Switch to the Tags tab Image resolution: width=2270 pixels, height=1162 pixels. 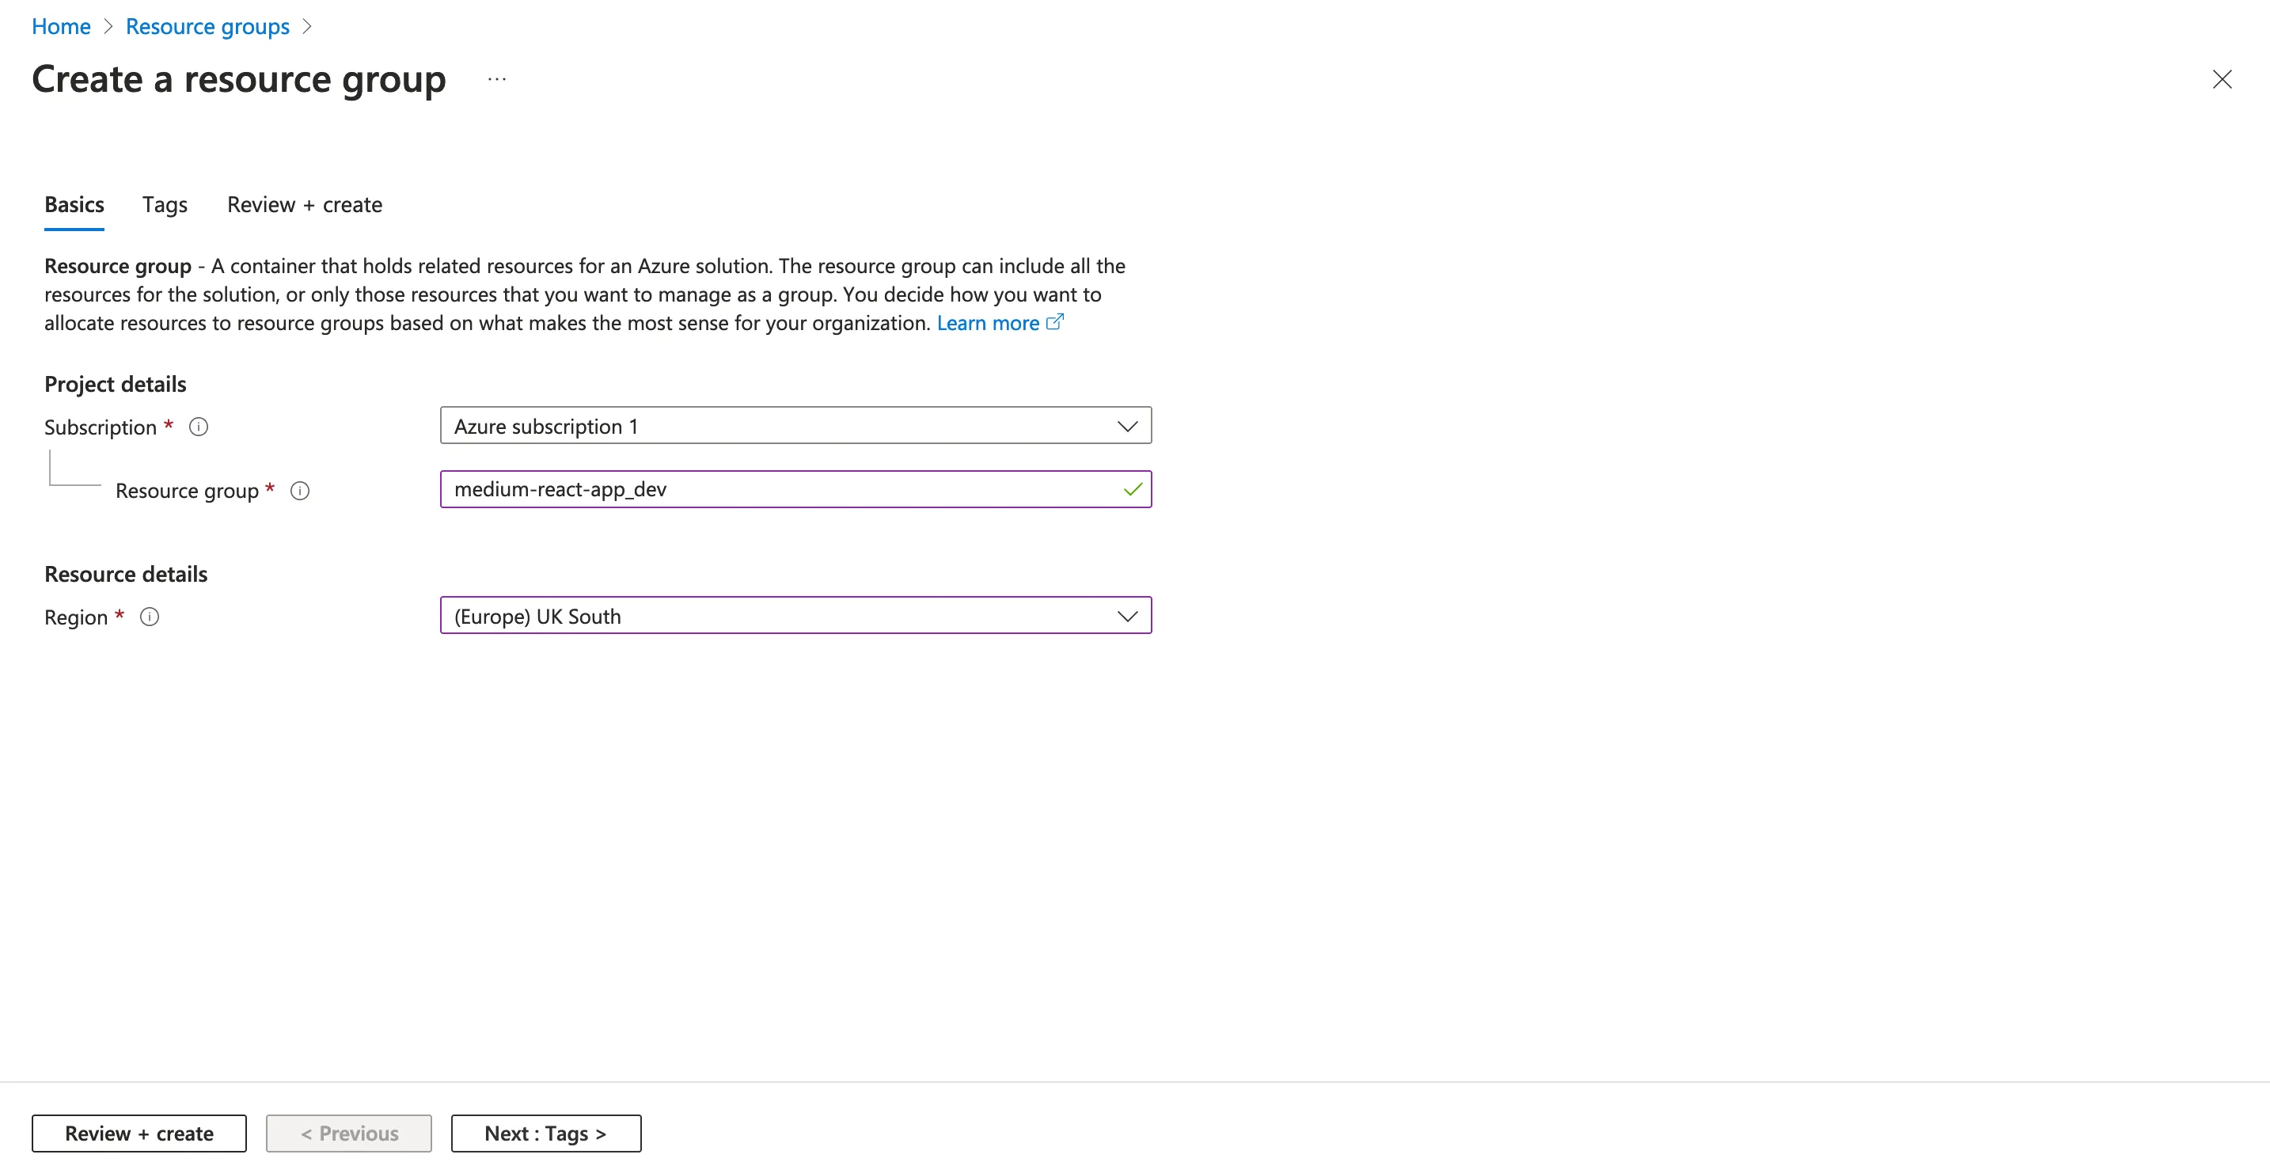tap(165, 205)
